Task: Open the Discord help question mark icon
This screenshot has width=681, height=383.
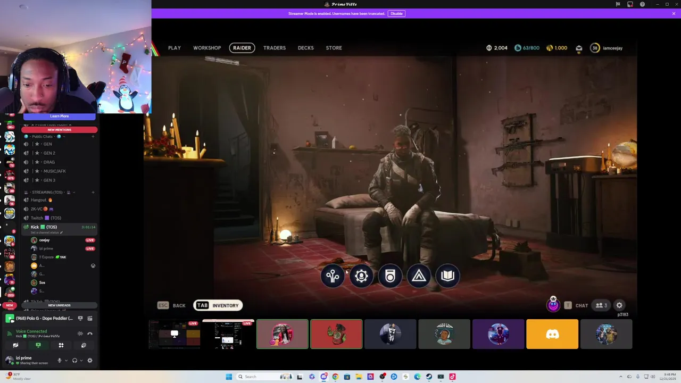Action: (642, 4)
